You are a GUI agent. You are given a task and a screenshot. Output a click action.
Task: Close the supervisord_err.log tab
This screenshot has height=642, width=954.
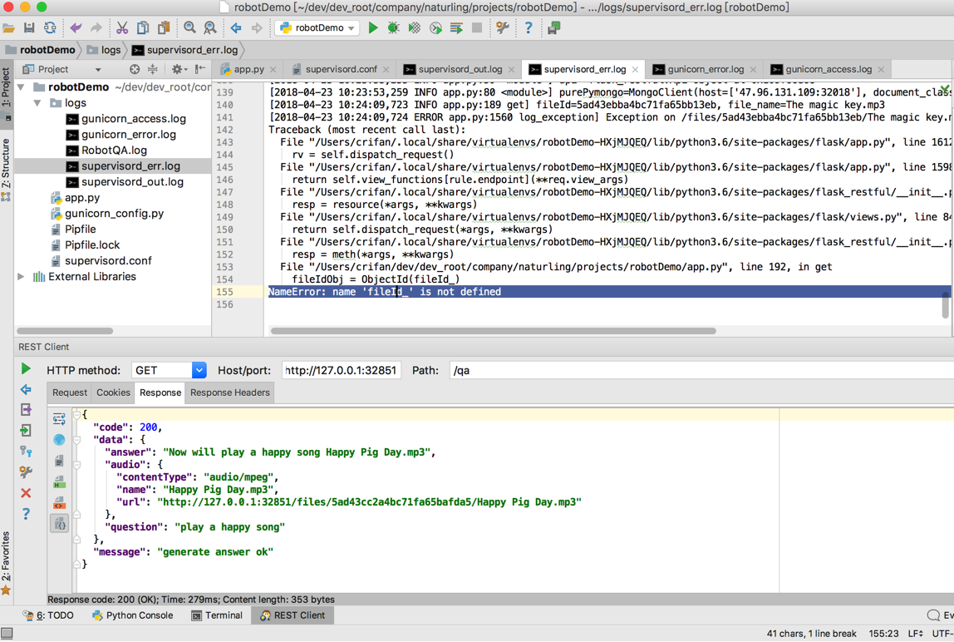(x=635, y=69)
